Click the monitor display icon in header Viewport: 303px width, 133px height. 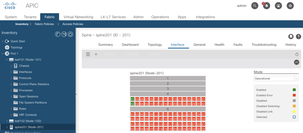(278, 6)
